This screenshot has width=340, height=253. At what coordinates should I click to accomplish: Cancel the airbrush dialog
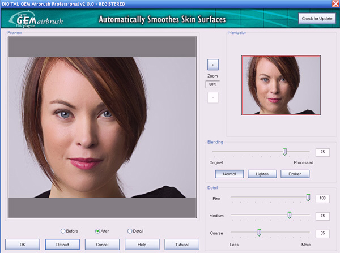point(103,245)
